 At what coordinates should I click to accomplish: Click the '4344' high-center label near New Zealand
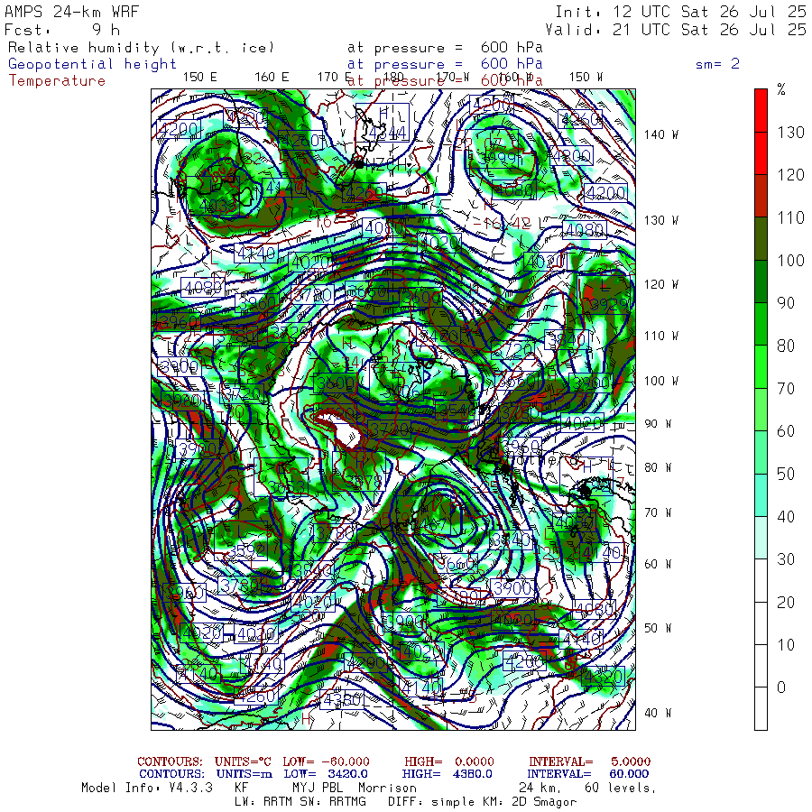pyautogui.click(x=387, y=134)
